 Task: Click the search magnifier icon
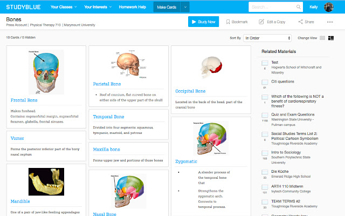pos(298,7)
